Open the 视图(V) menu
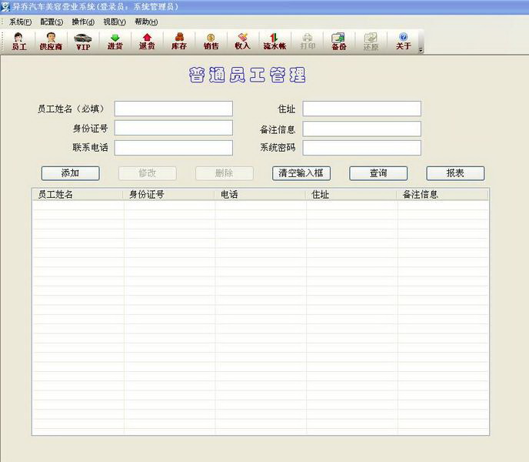Image resolution: width=529 pixels, height=462 pixels. 115,22
